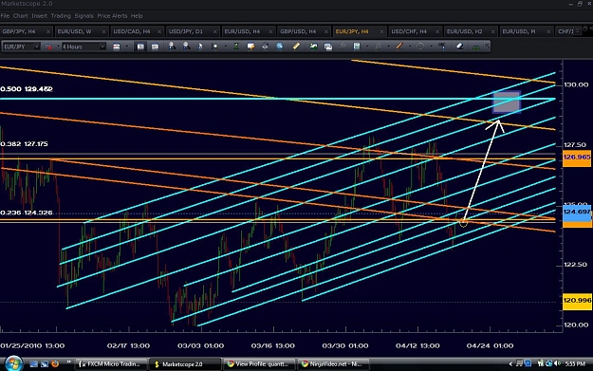Open the EUR/JPY symbol dropdown
The image size is (593, 371).
coord(21,46)
